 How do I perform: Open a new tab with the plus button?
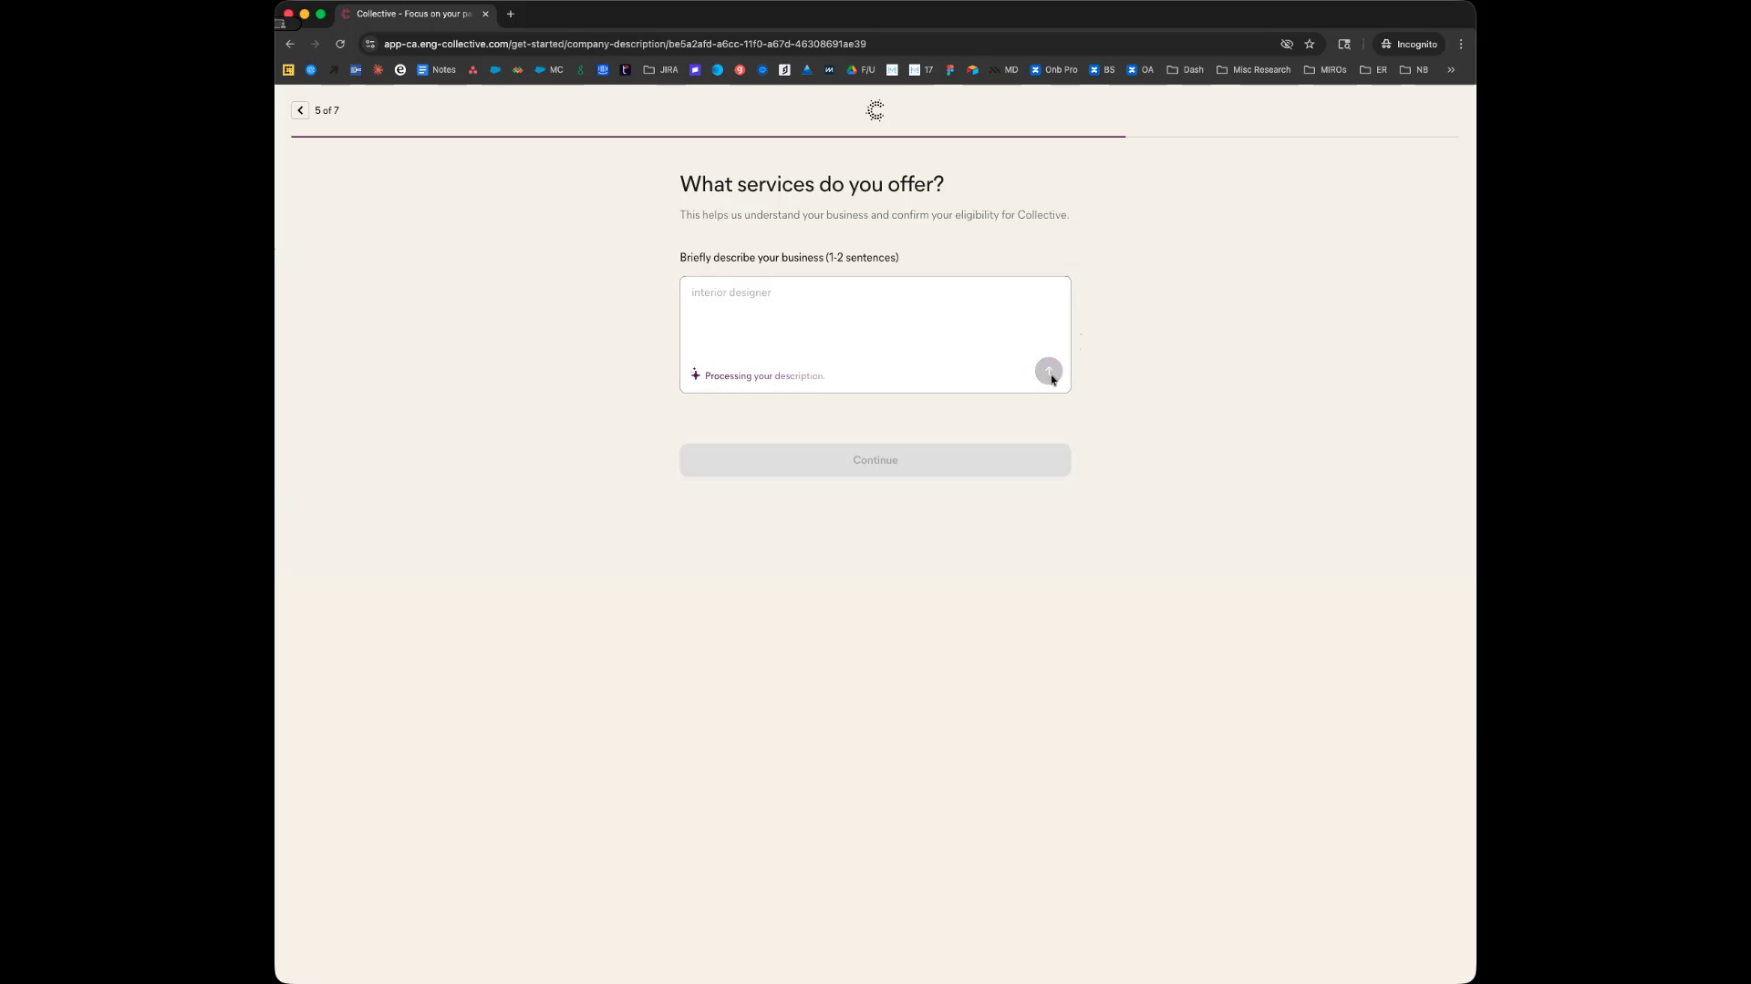click(x=511, y=14)
